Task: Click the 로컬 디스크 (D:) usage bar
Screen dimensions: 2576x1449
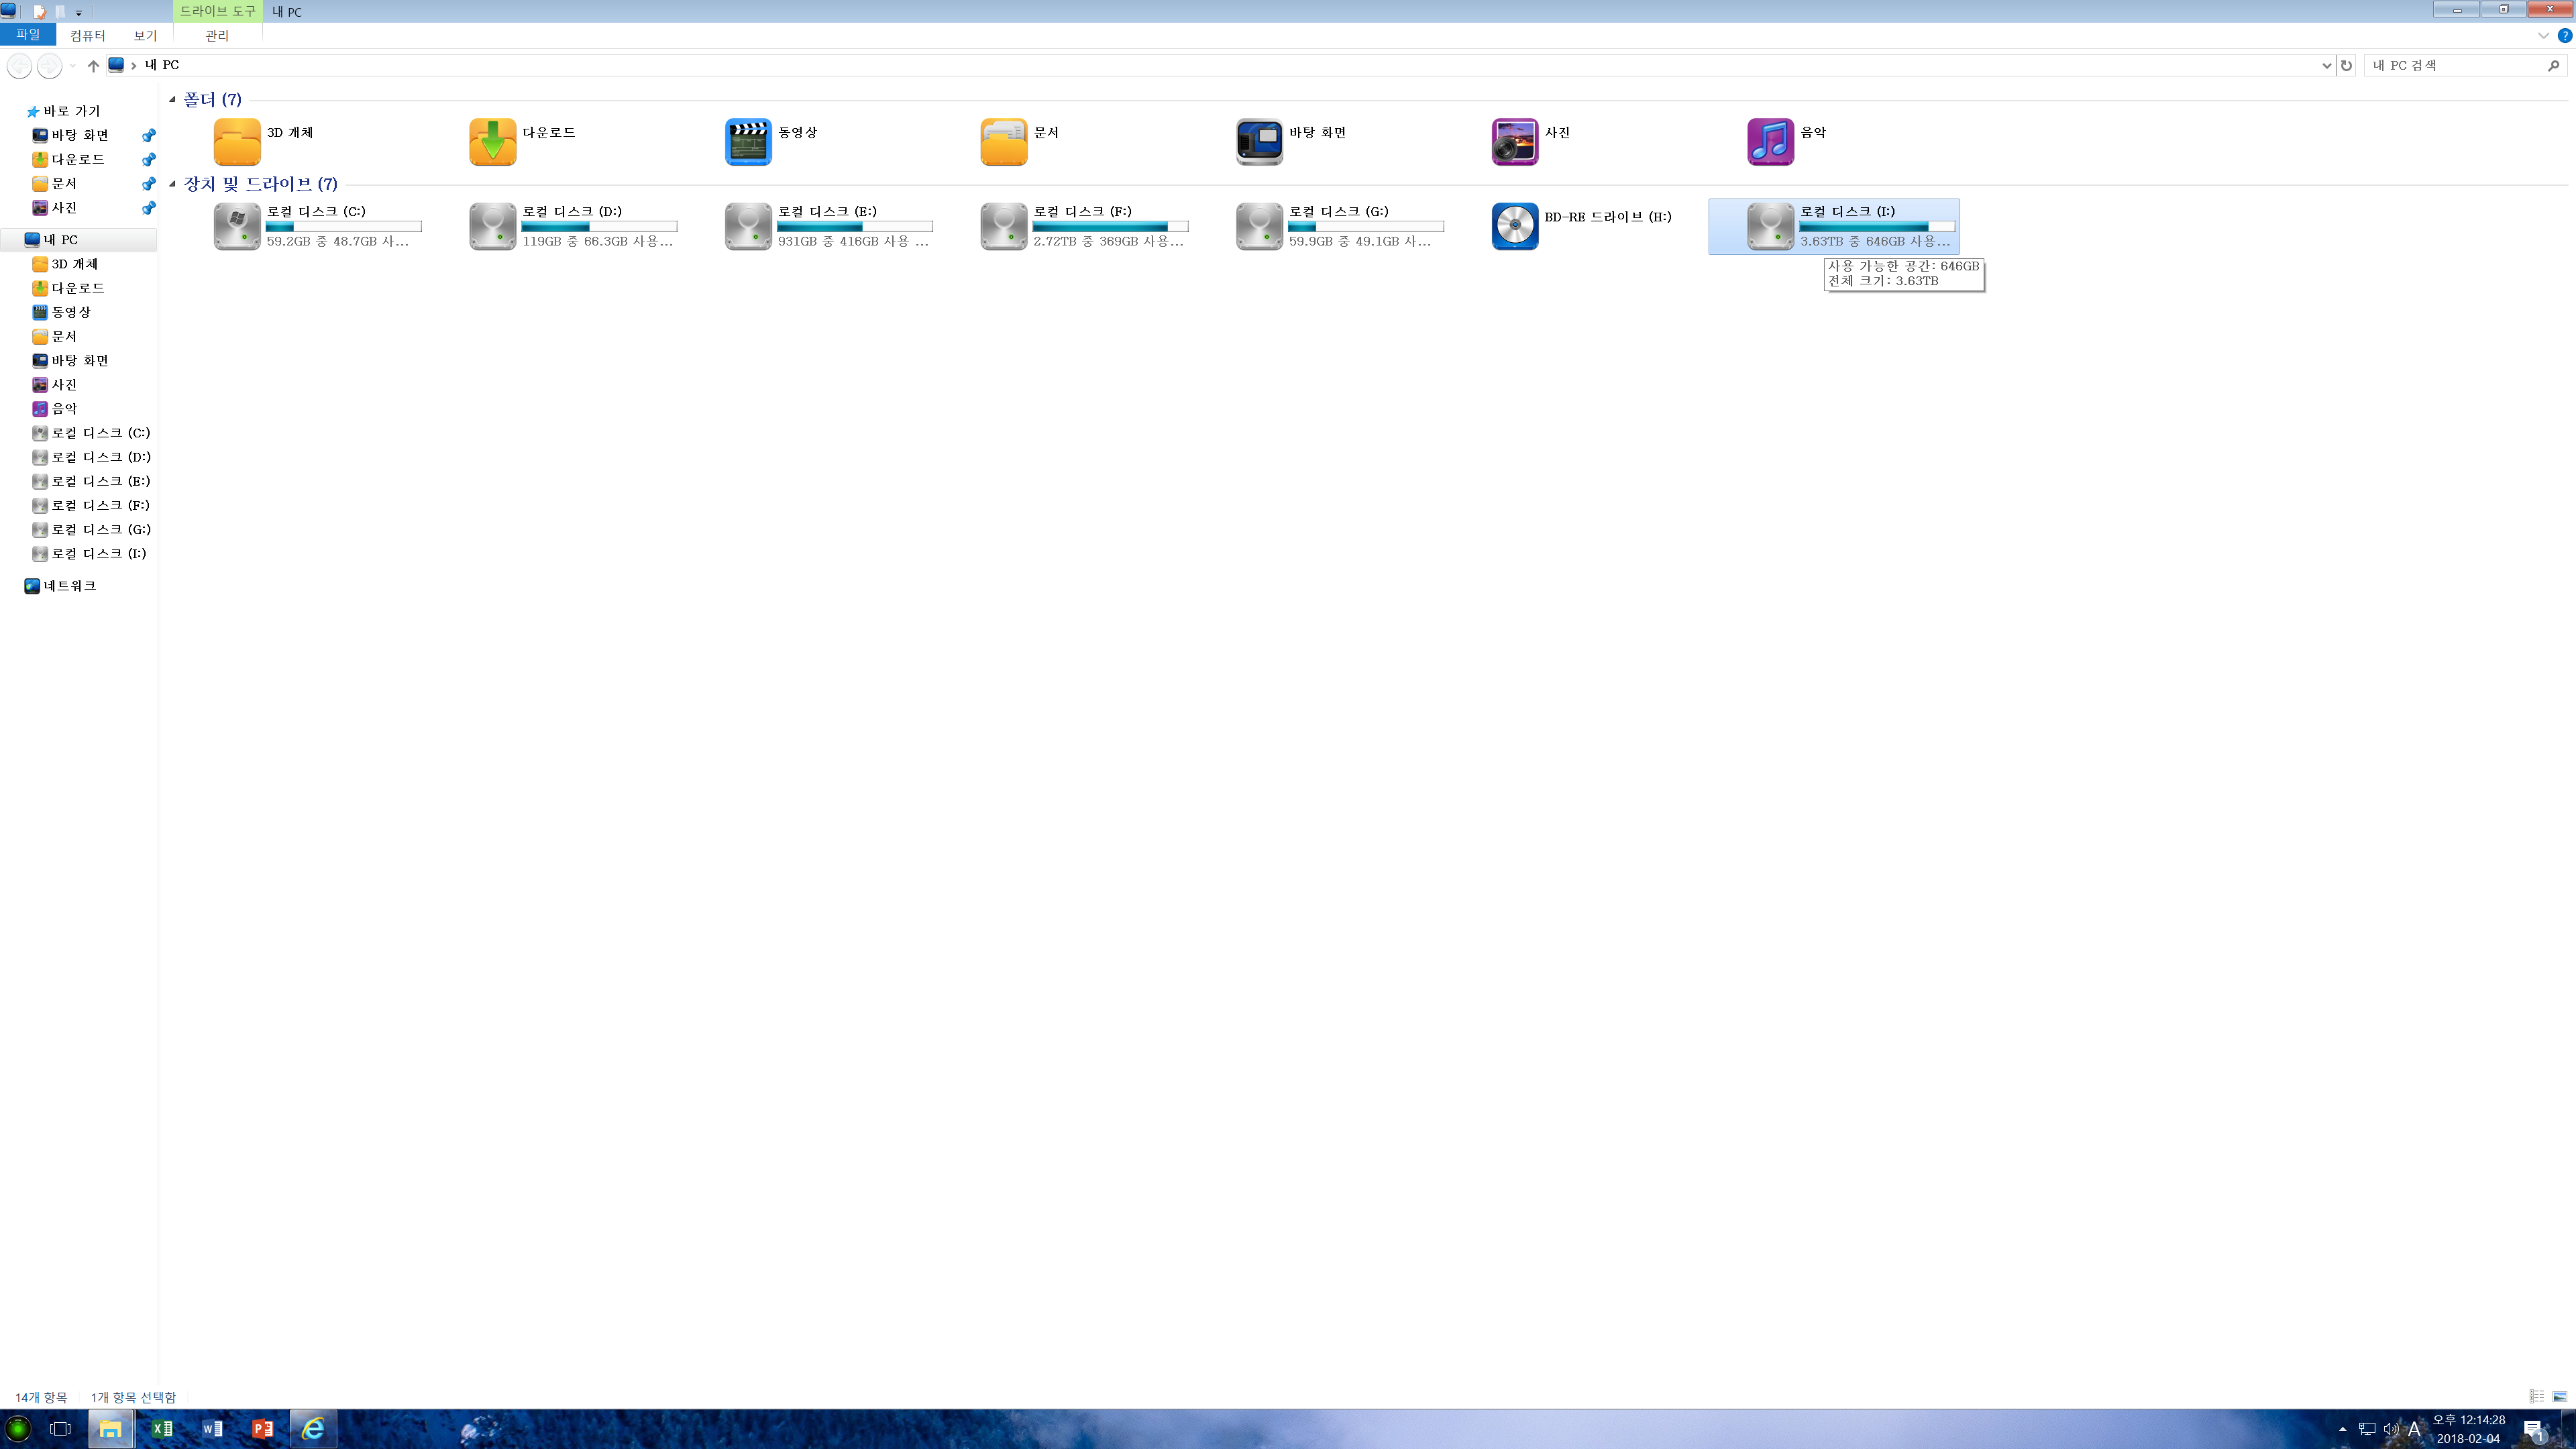Action: pyautogui.click(x=599, y=227)
